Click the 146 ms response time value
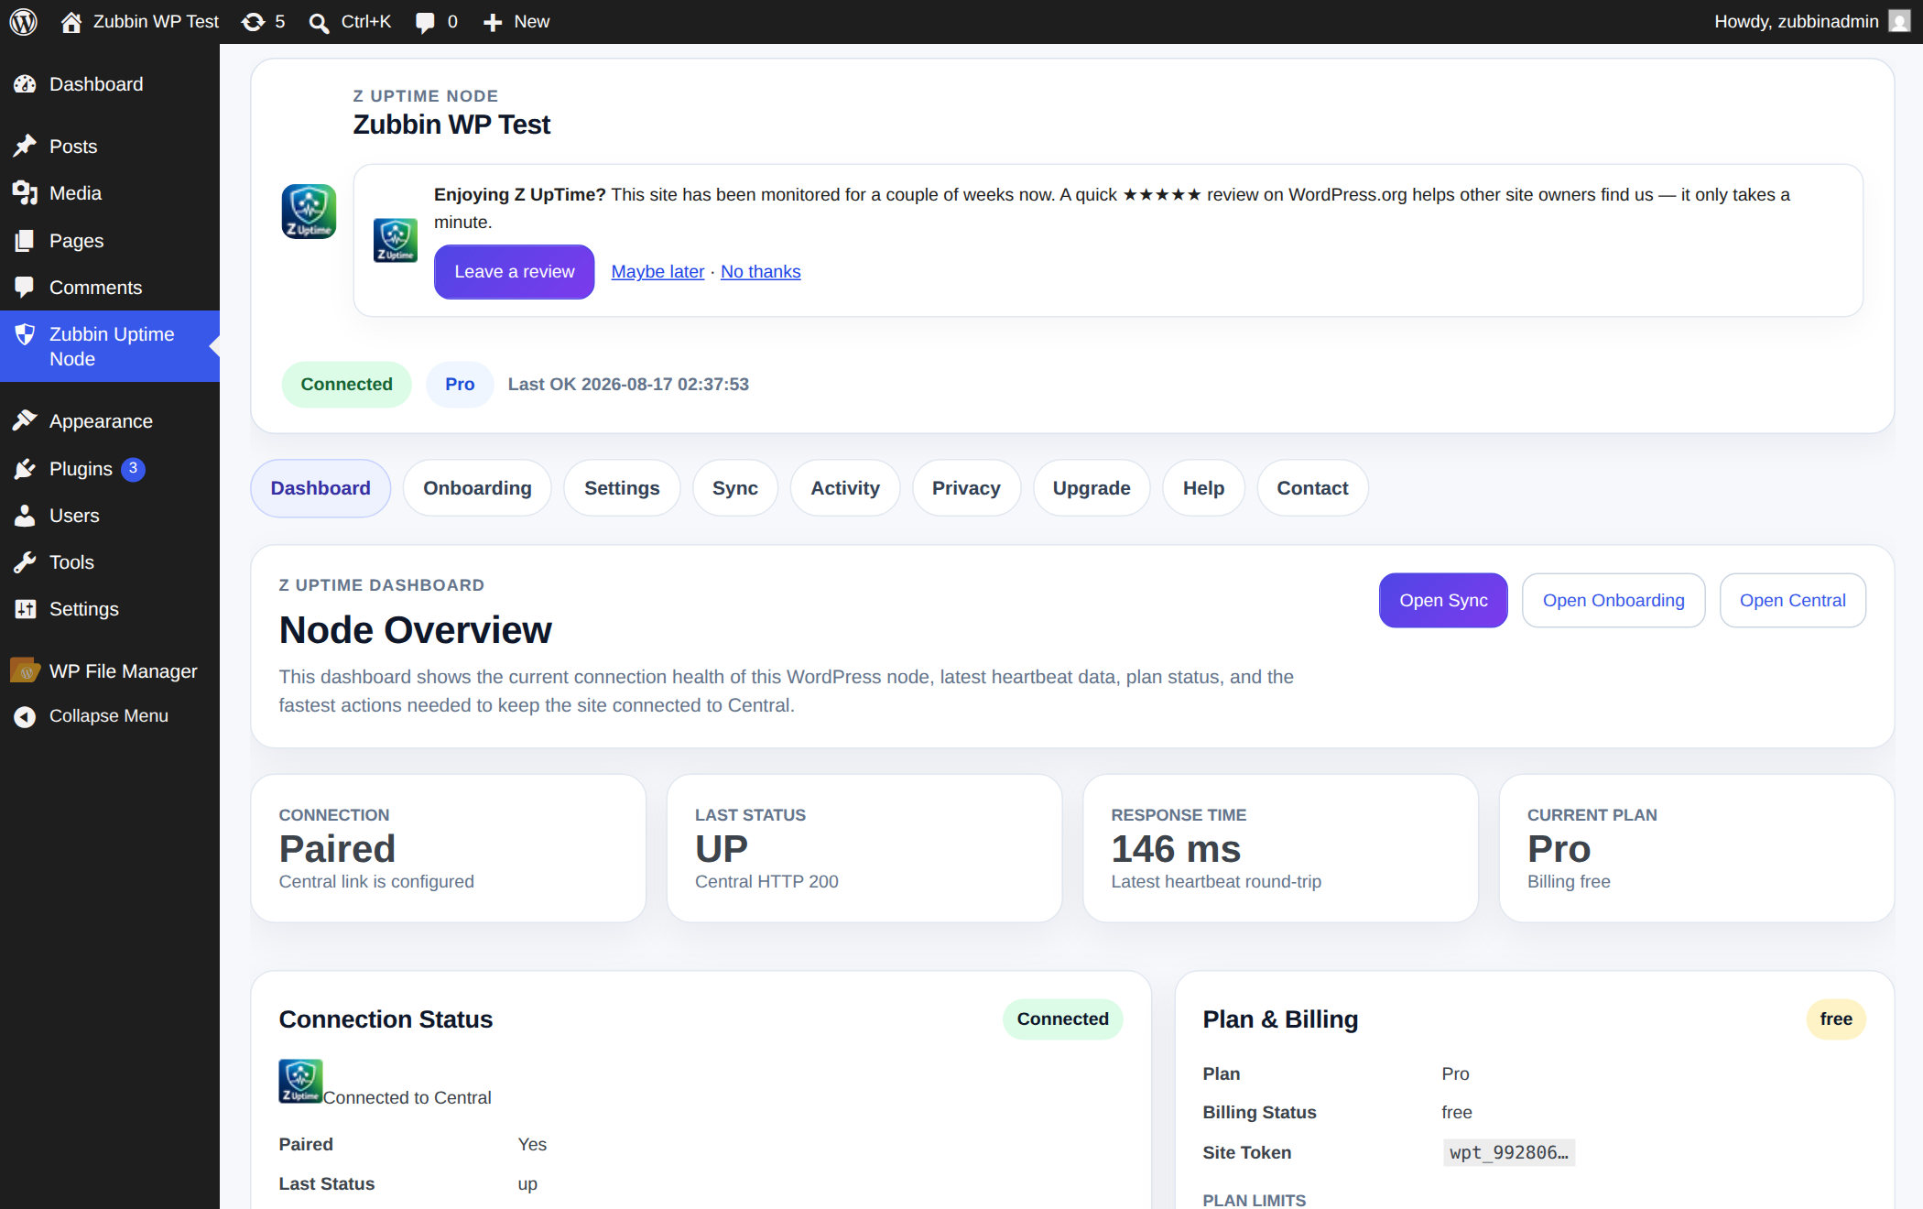This screenshot has width=1923, height=1209. click(x=1176, y=849)
